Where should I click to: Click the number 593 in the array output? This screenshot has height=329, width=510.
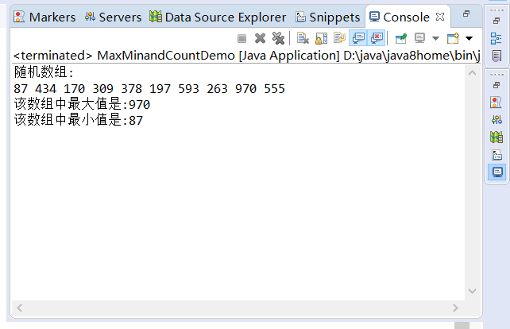188,89
